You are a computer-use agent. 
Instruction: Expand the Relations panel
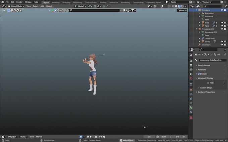[202, 70]
